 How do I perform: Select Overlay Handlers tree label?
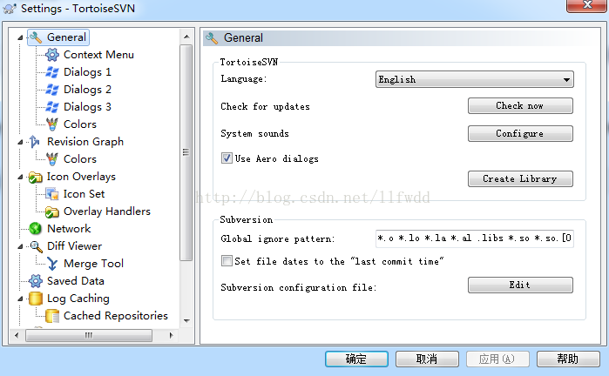click(x=107, y=211)
